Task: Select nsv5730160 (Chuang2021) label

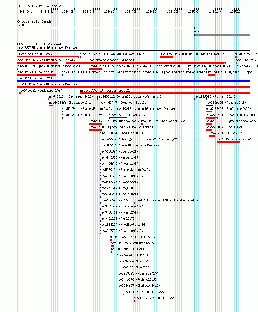Action: 163,139
